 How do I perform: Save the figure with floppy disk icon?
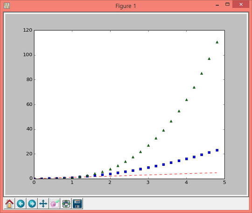tap(77, 204)
